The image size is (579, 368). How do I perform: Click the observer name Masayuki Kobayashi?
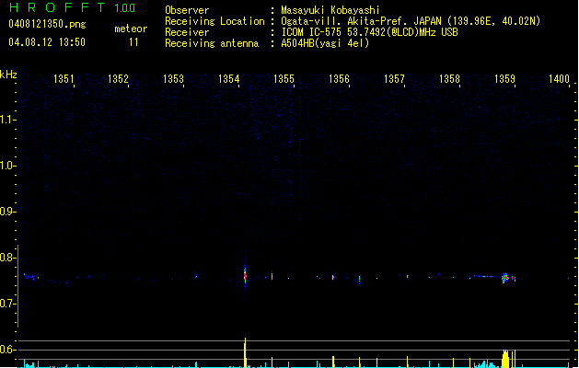click(x=330, y=10)
